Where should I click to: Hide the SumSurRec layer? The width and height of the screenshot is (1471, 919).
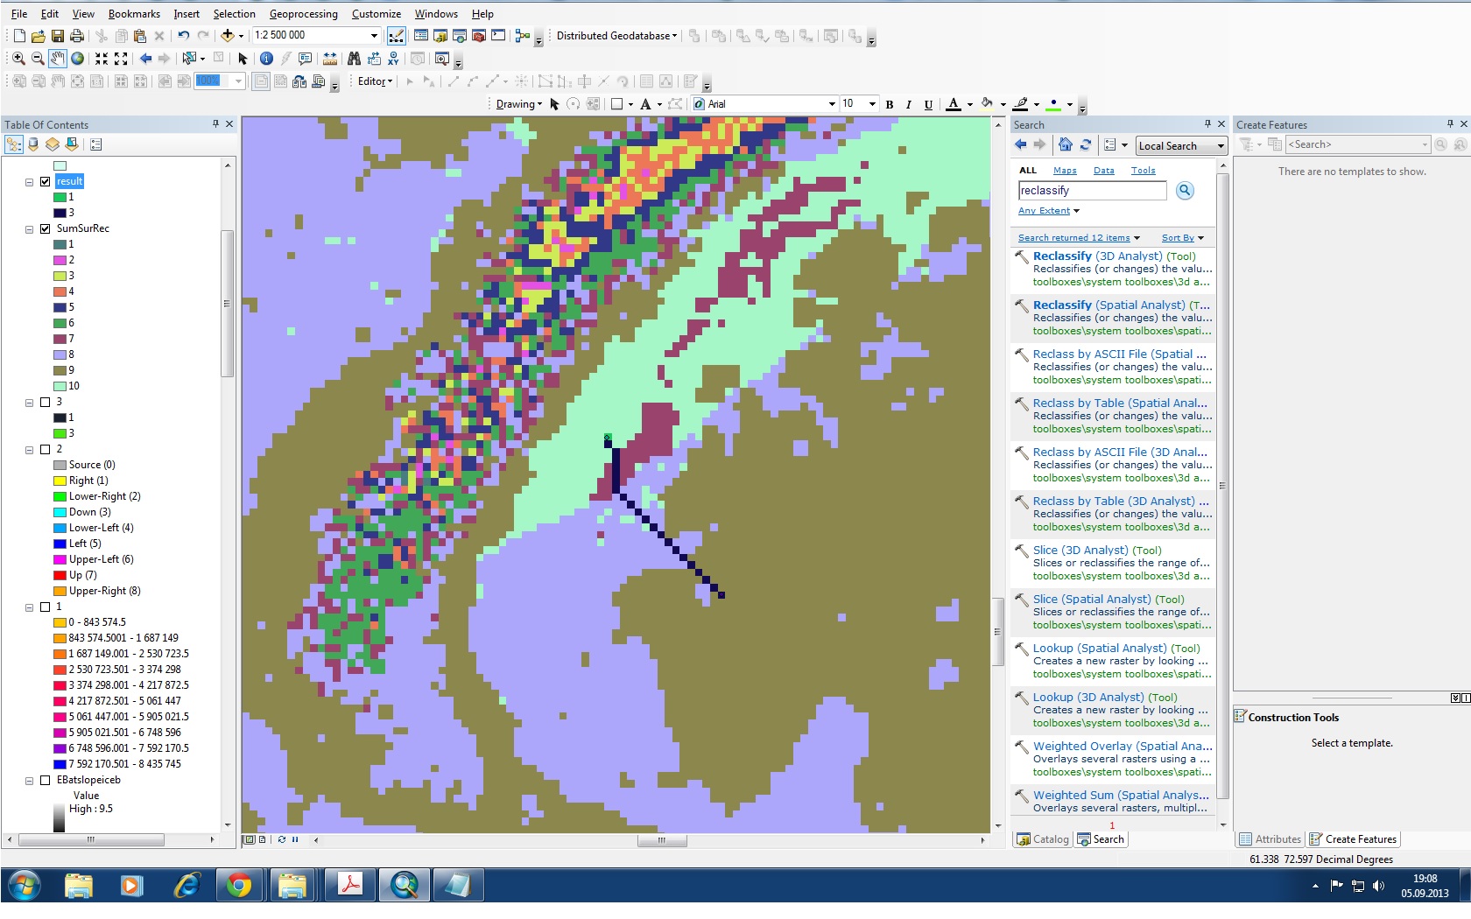coord(46,228)
